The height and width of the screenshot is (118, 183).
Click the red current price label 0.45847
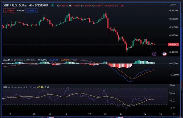point(173,44)
